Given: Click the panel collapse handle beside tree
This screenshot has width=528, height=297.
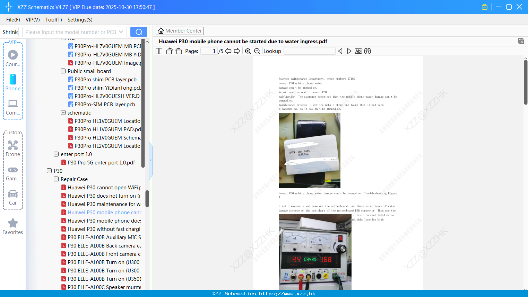Looking at the screenshot, I should pyautogui.click(x=151, y=160).
